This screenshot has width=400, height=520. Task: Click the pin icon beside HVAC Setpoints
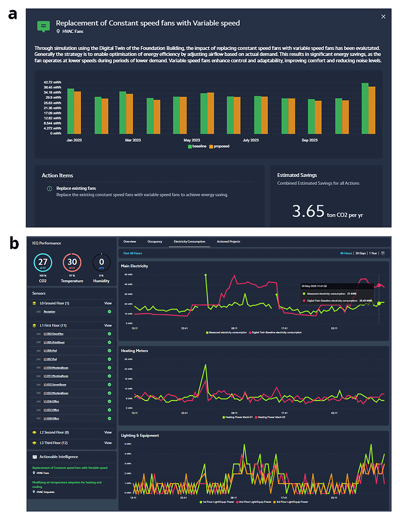tap(34, 492)
